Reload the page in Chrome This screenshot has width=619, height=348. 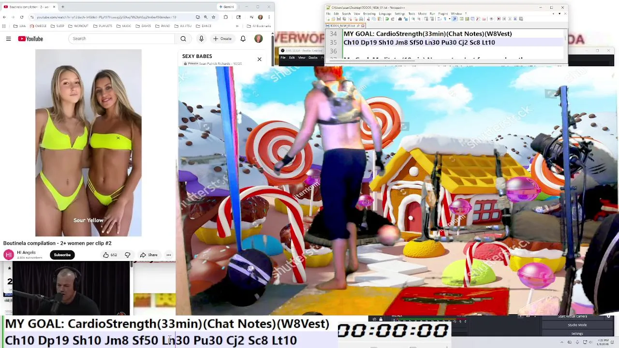click(21, 17)
